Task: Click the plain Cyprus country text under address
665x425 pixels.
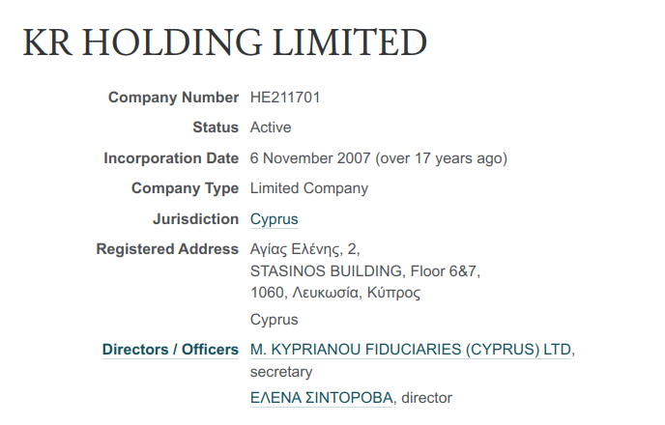Action: 274,320
